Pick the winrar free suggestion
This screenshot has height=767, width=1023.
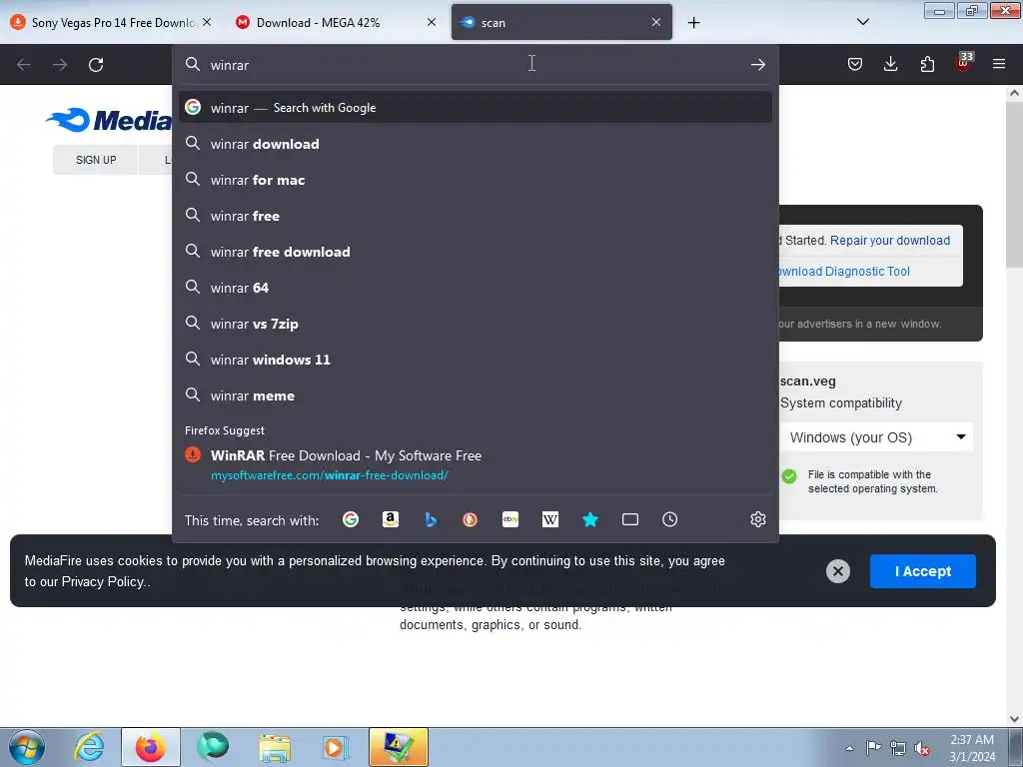pos(475,216)
